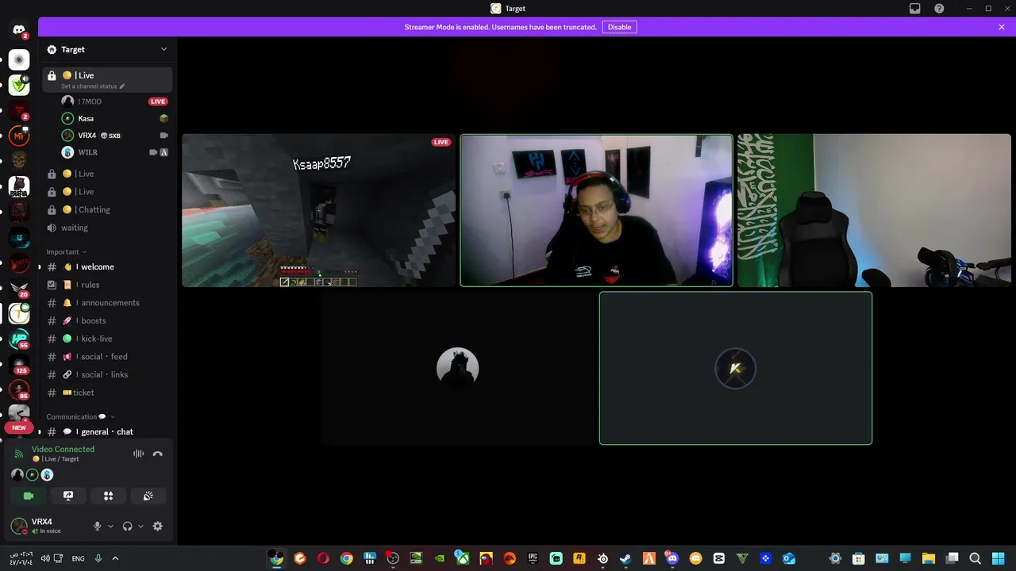Image resolution: width=1016 pixels, height=571 pixels.
Task: Open system volume speaker in tray
Action: (x=45, y=558)
